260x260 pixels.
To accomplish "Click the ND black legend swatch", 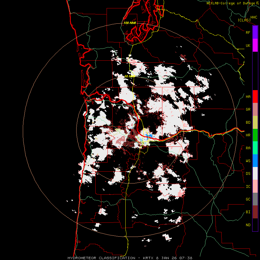I will [x=255, y=225].
